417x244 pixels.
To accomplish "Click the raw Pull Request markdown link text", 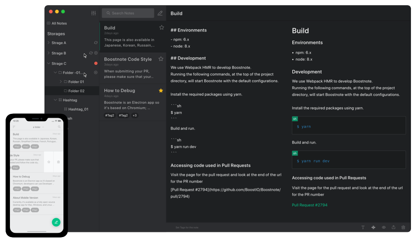I will point(225,193).
